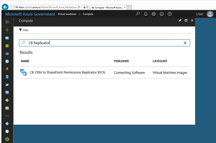
Task: Click the NAME column header
Action: 25,61
